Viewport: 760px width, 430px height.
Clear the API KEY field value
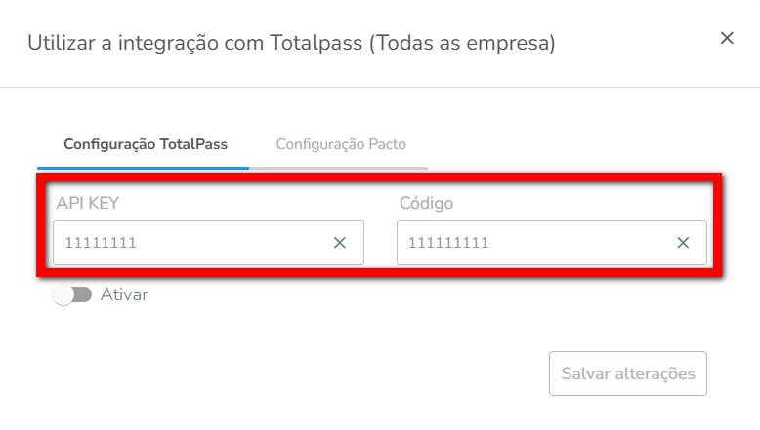click(340, 243)
